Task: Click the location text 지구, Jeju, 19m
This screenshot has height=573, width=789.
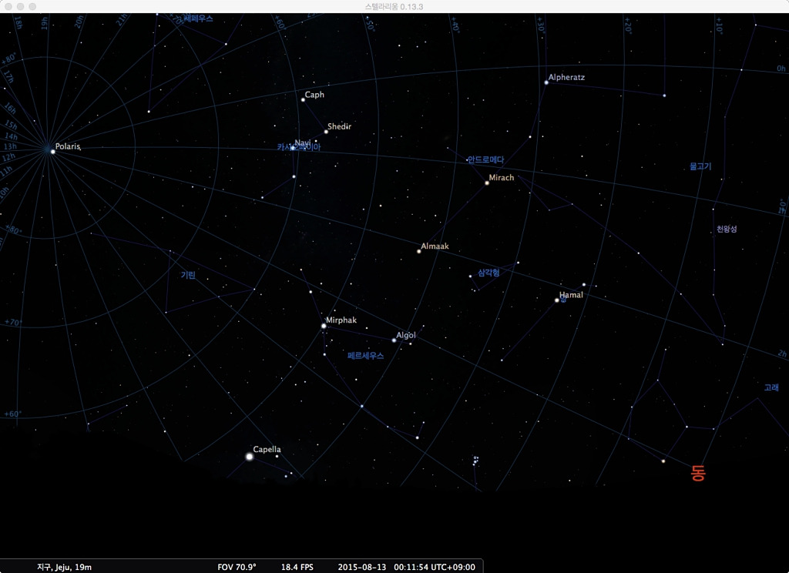Action: point(65,567)
